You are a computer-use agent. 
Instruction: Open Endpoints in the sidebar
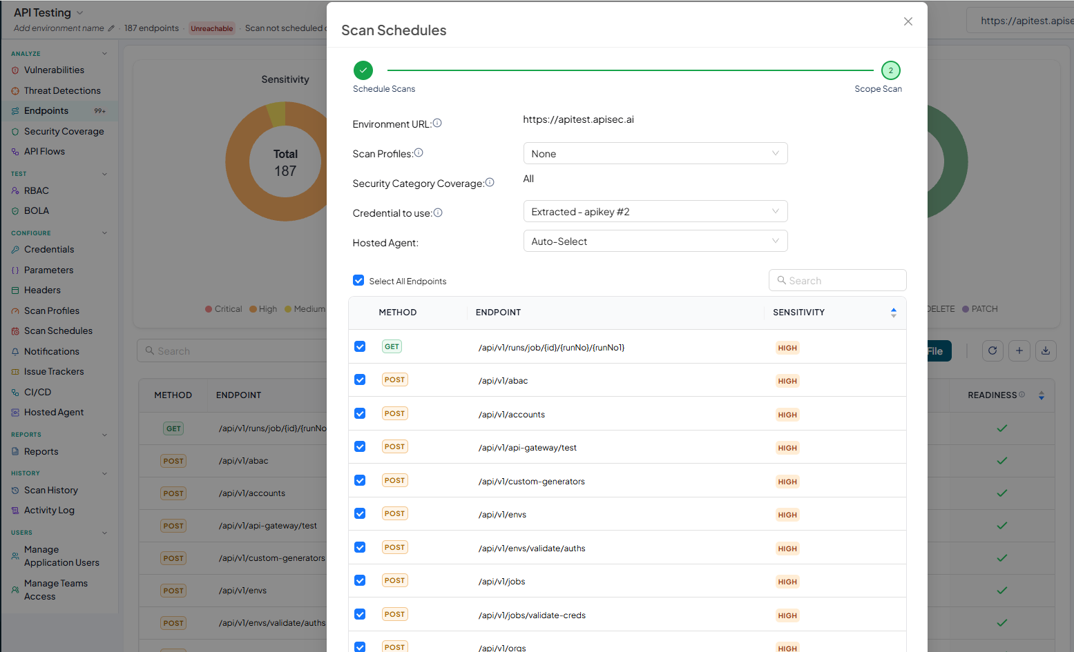tap(59, 111)
